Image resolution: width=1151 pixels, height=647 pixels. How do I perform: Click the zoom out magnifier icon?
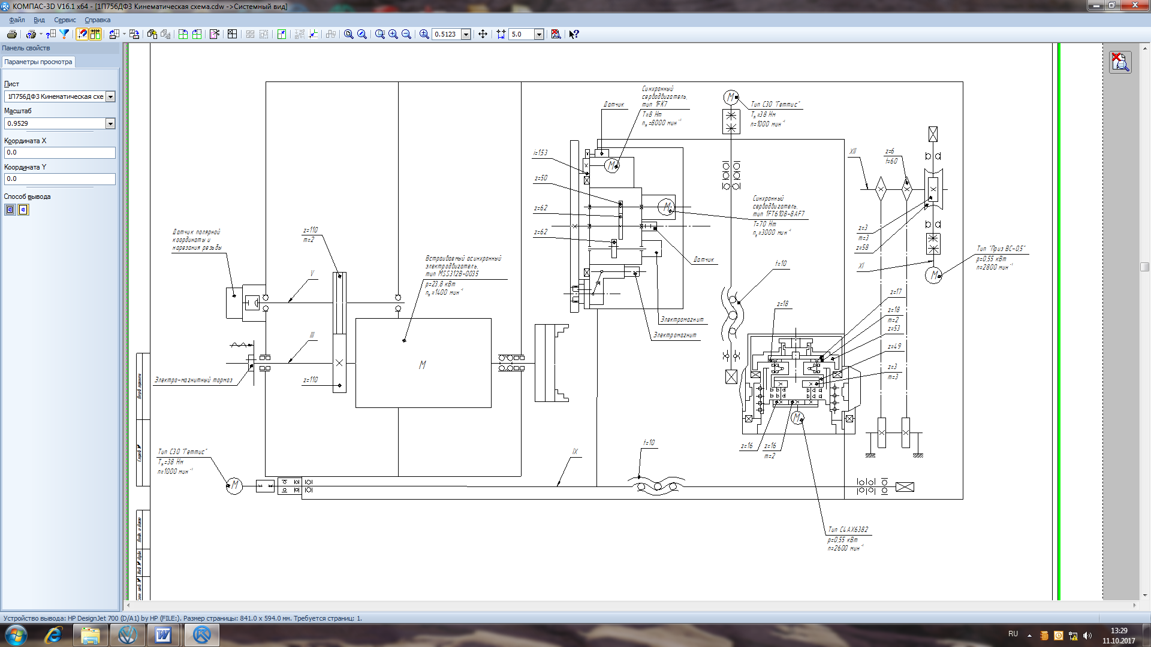click(406, 34)
